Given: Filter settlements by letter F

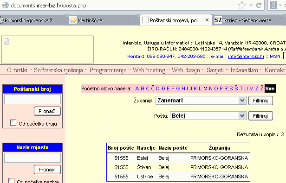Looking at the screenshot, I should (173, 88).
